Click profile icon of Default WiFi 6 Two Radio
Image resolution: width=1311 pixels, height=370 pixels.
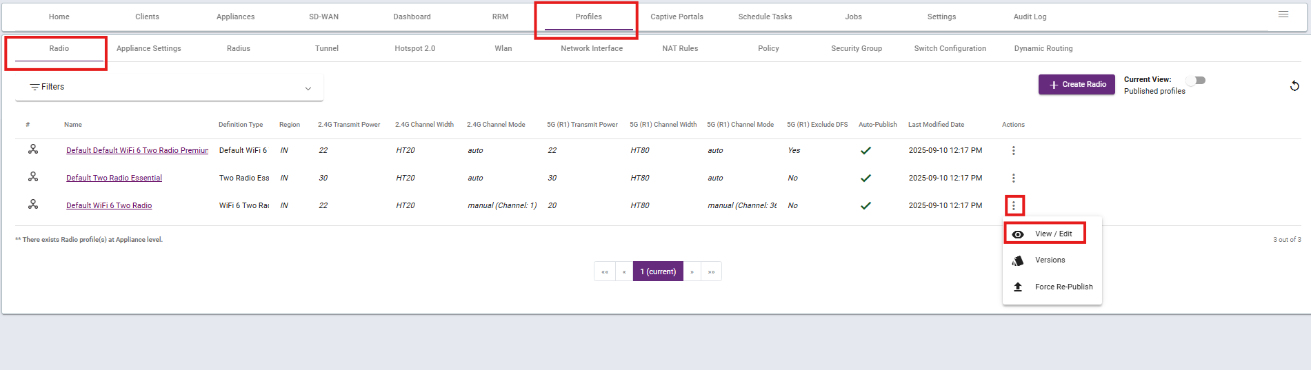pos(32,205)
